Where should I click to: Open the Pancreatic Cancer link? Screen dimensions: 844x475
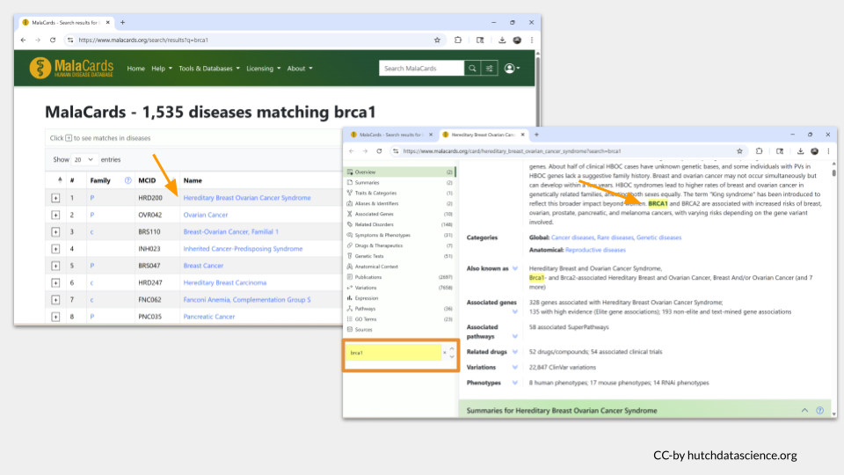pos(209,317)
